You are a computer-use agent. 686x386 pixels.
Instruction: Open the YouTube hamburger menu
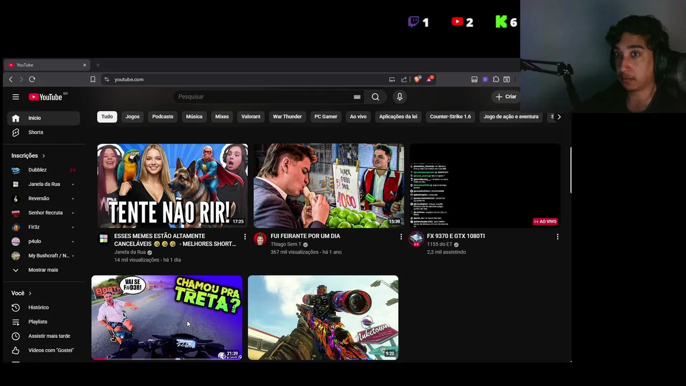click(x=16, y=97)
